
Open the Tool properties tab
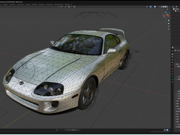click(x=172, y=51)
